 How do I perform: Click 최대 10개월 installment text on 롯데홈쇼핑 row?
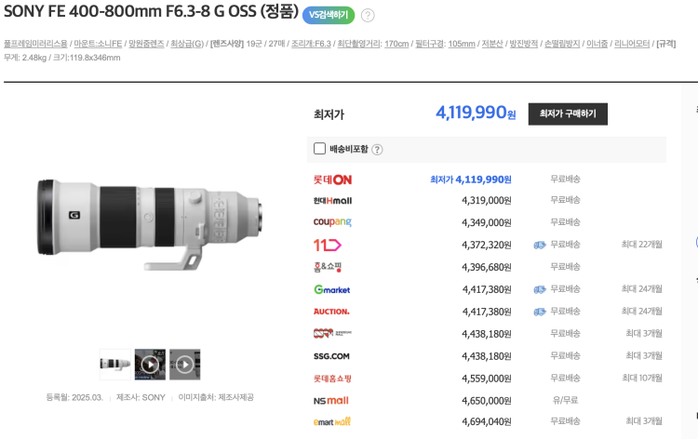(642, 378)
